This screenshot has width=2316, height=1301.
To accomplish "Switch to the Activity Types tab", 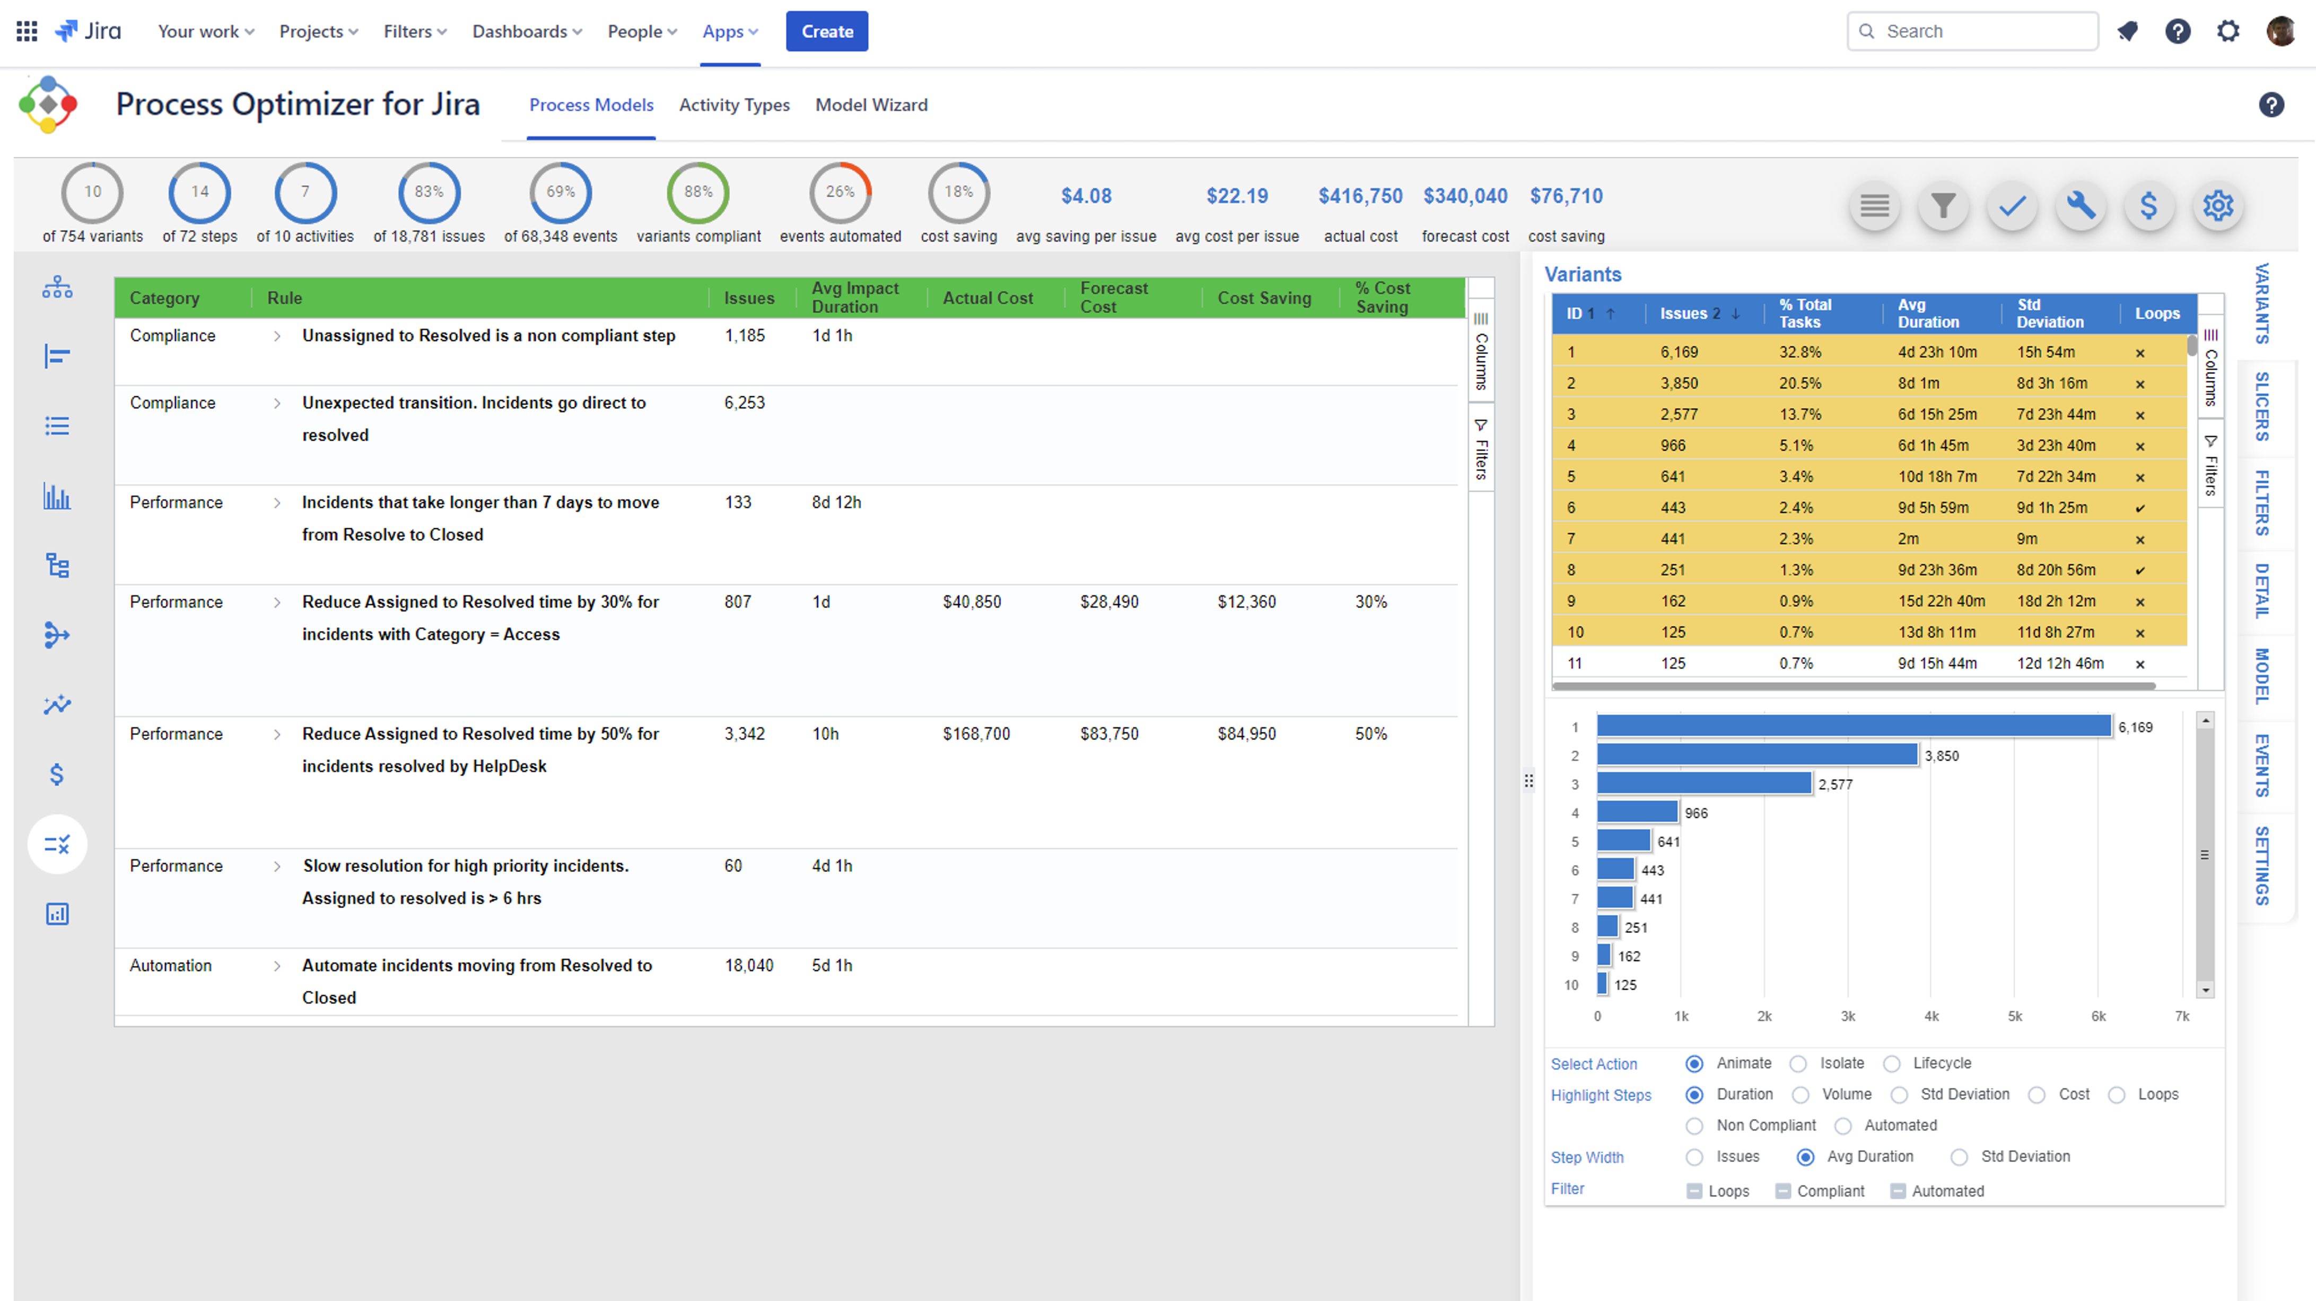I will coord(735,105).
